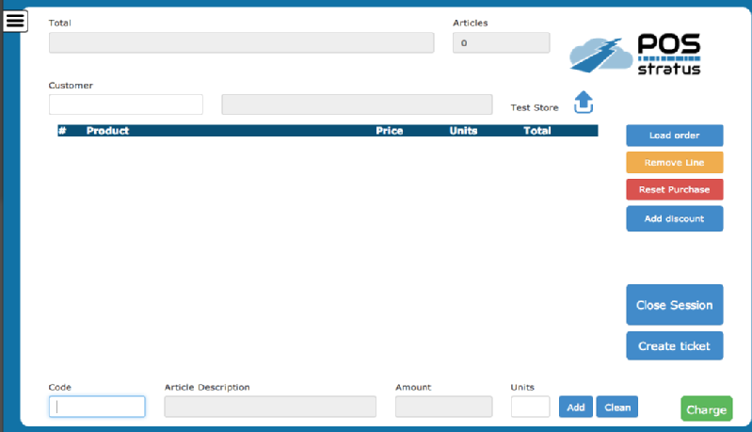Open the hamburger menu icon
The width and height of the screenshot is (752, 432).
coord(15,20)
